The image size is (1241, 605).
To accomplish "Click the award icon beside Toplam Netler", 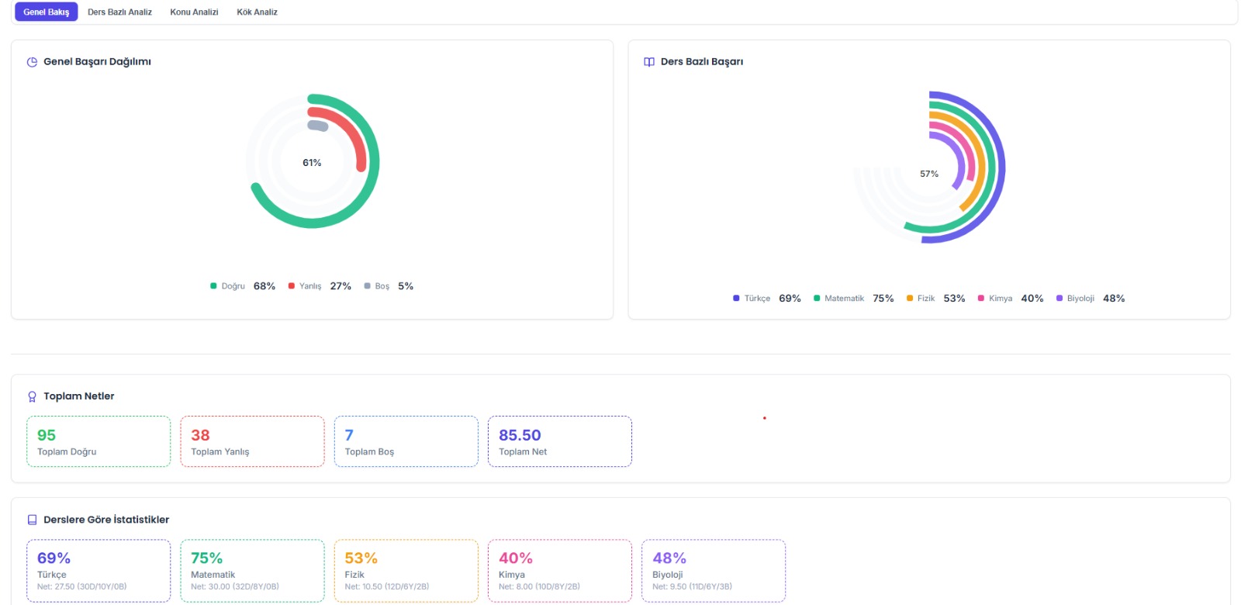I will click(32, 397).
